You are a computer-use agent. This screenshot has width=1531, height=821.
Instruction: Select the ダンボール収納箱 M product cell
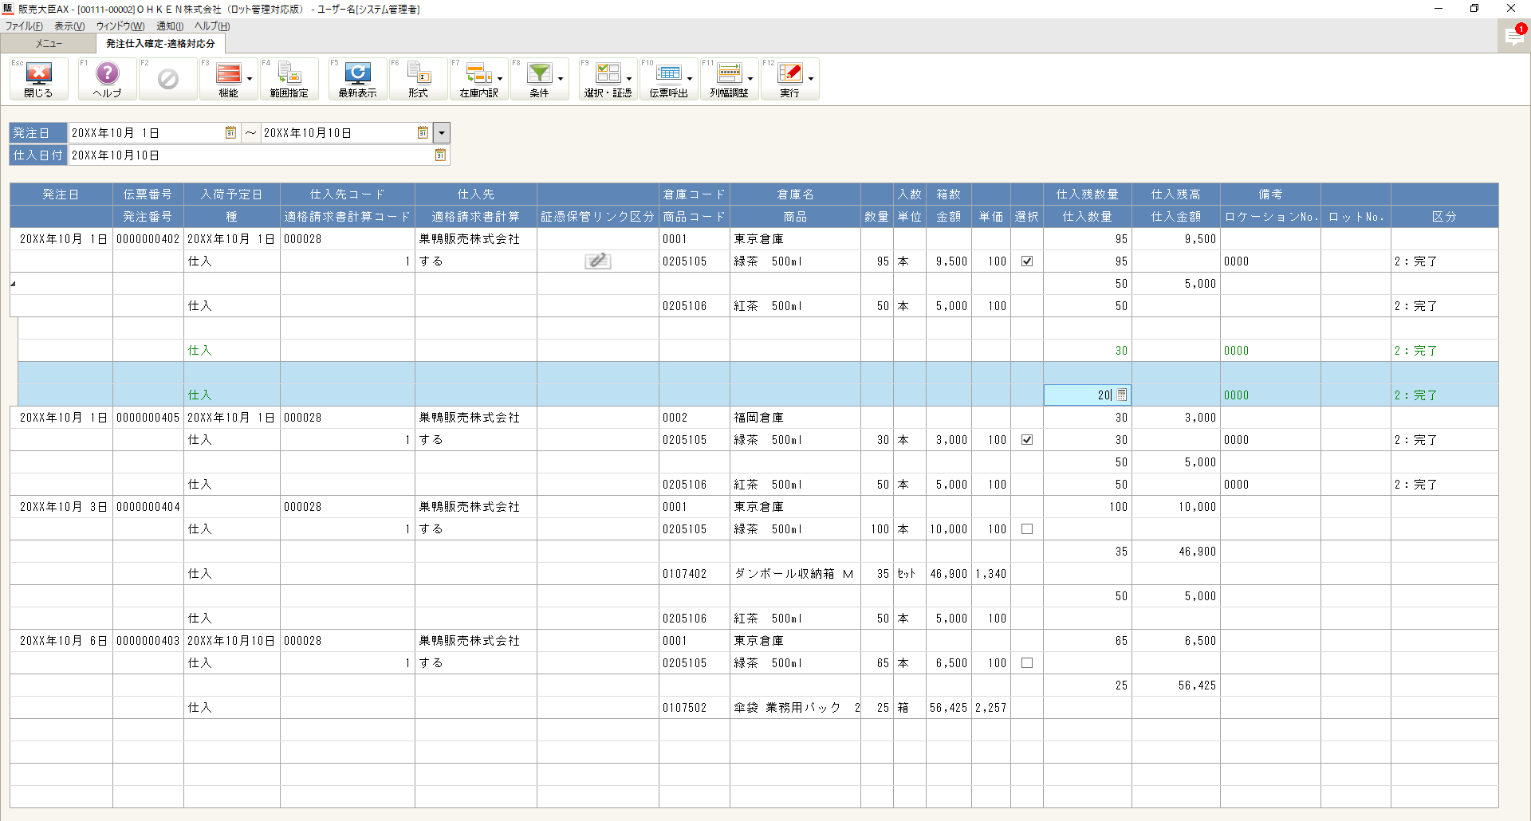(795, 573)
